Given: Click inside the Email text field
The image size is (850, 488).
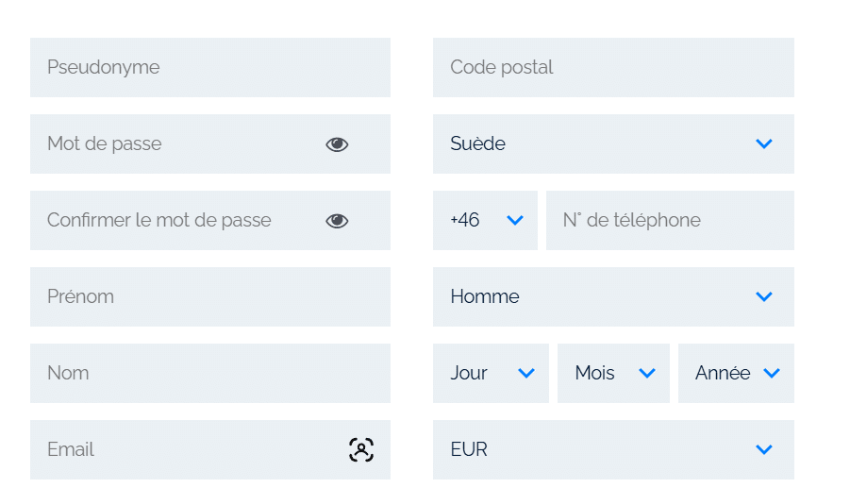Looking at the screenshot, I should click(210, 449).
